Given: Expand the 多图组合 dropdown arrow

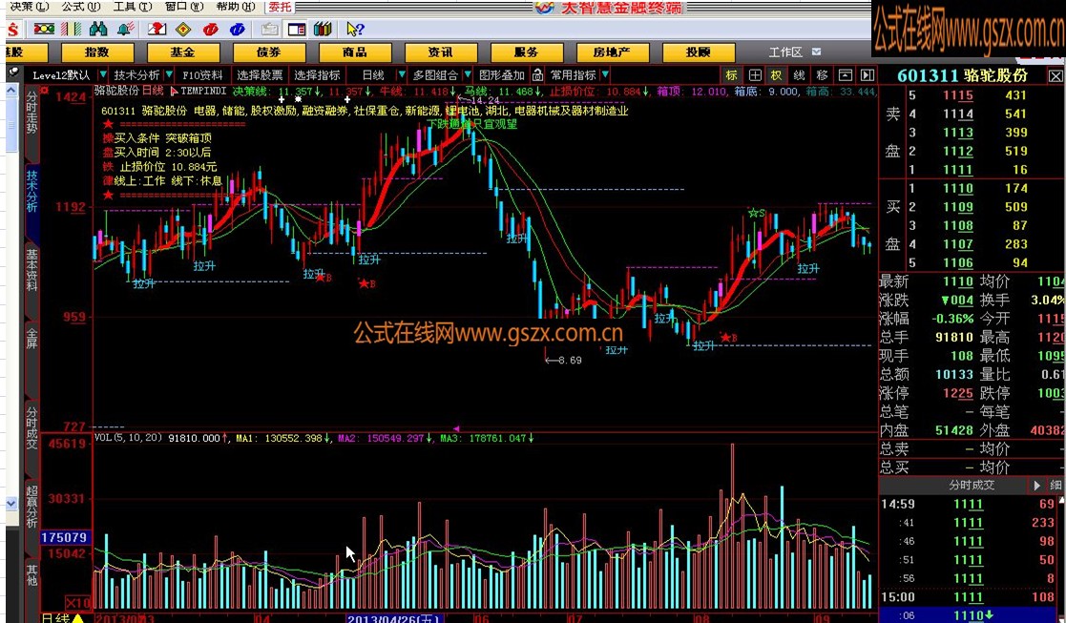Looking at the screenshot, I should (468, 74).
